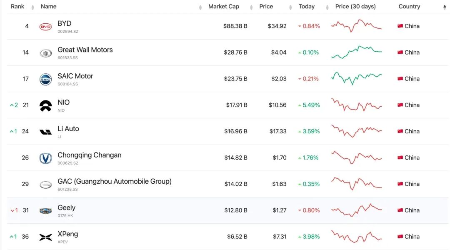Sort by Country column arrow
Image resolution: width=450 pixels, height=250 pixels.
coord(445,7)
